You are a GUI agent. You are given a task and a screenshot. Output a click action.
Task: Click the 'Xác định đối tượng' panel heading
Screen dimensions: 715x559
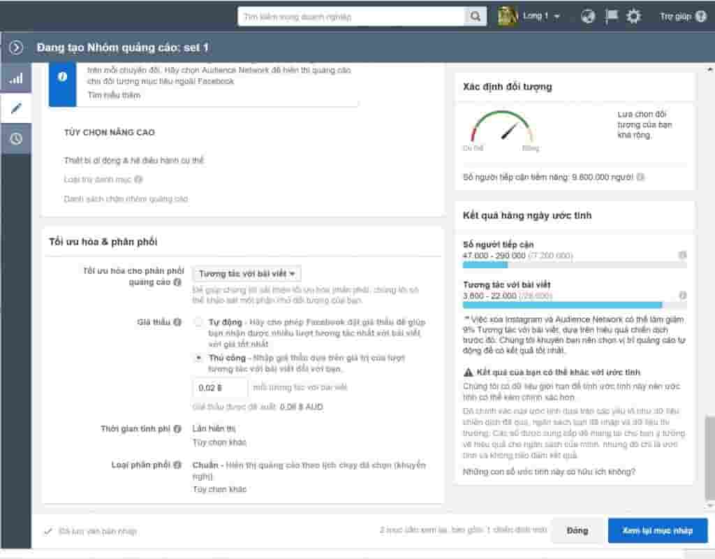tap(508, 87)
